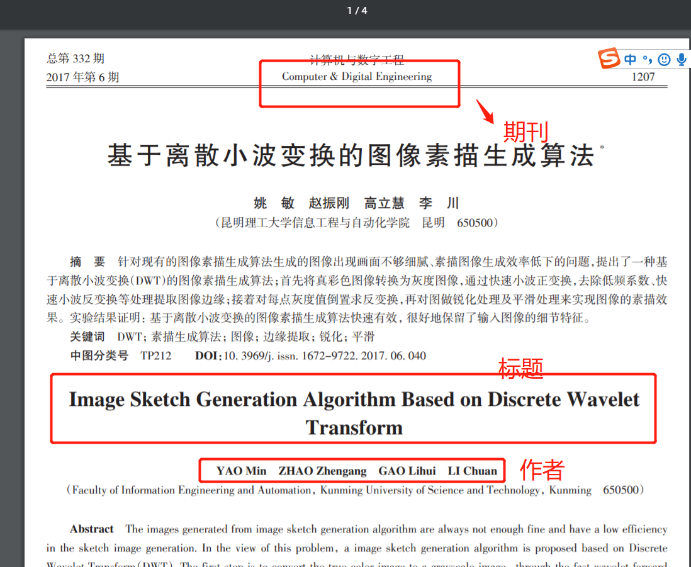Click the page number 1207 in header
The height and width of the screenshot is (567, 691).
(643, 77)
